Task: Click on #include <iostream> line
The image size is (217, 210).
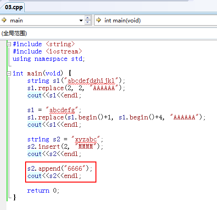Action: (48, 52)
